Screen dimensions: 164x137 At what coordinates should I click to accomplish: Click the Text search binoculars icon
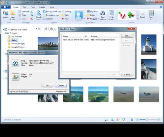103,15
